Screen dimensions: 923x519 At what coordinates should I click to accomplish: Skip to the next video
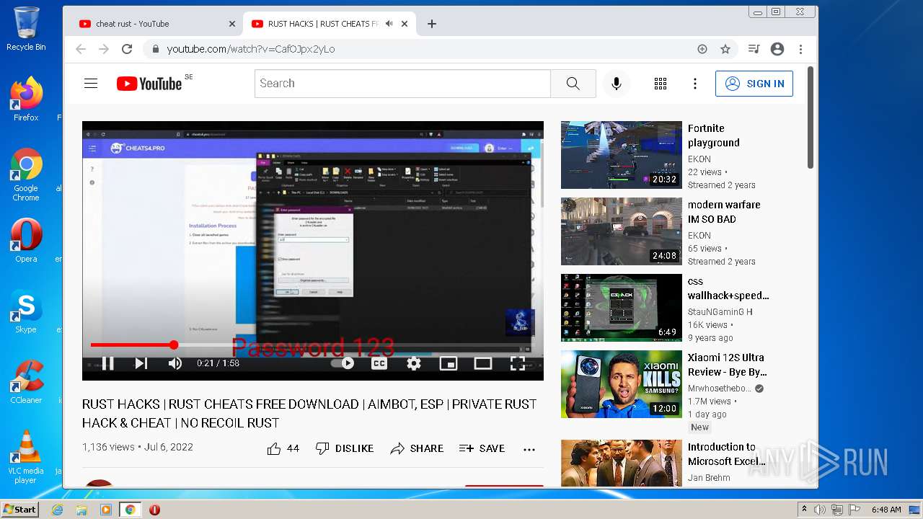[x=141, y=363]
